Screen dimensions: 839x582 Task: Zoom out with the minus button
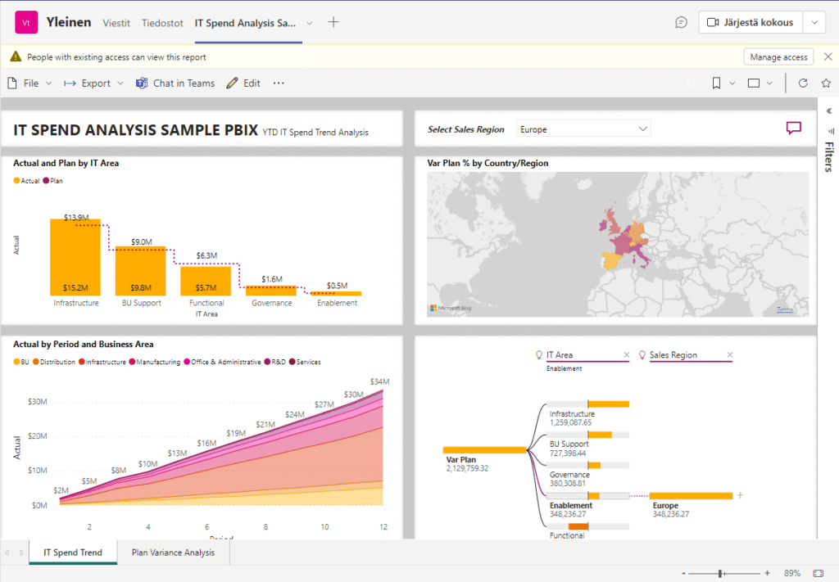pos(683,573)
